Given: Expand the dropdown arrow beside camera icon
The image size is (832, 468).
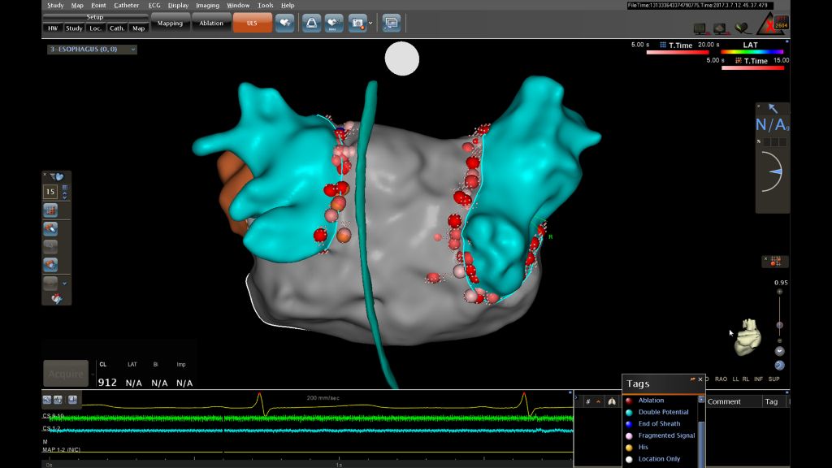Looking at the screenshot, I should tap(371, 24).
